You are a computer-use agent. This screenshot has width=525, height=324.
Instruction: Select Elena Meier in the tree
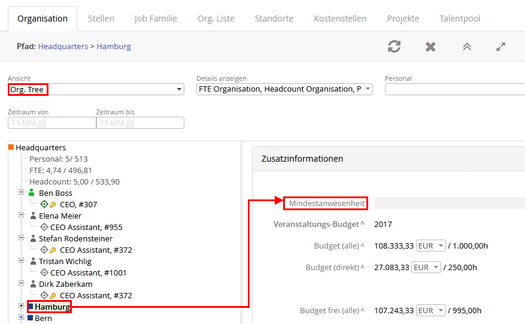coord(60,216)
